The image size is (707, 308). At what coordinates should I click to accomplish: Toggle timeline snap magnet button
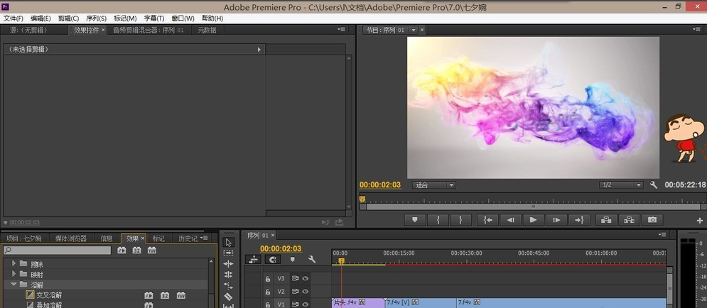[x=273, y=260]
